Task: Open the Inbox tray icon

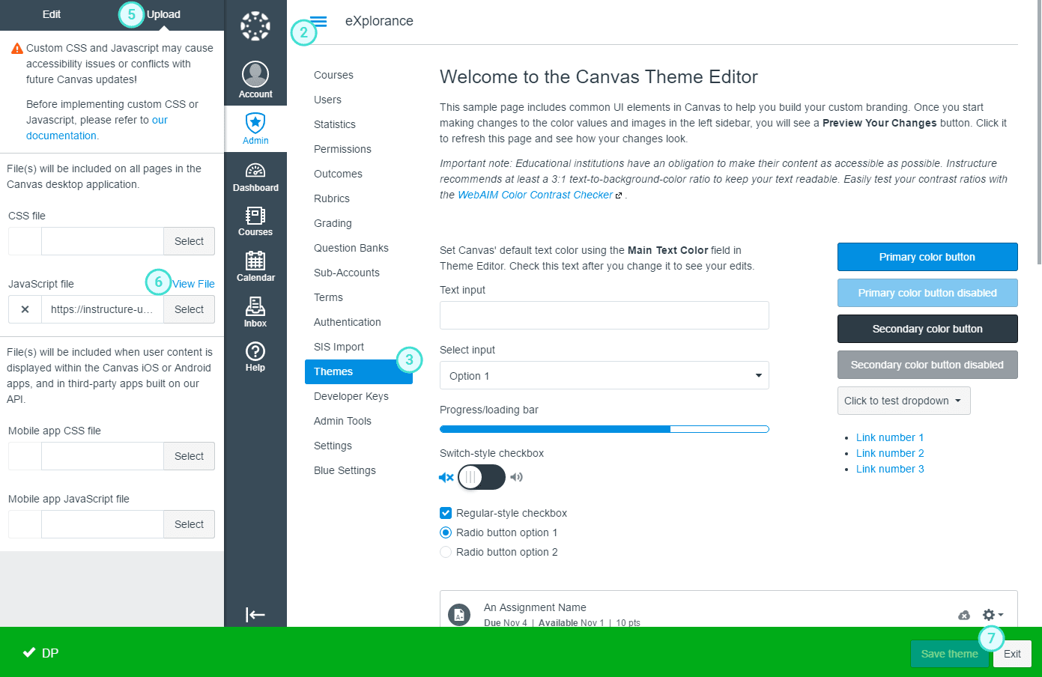Action: pyautogui.click(x=255, y=306)
